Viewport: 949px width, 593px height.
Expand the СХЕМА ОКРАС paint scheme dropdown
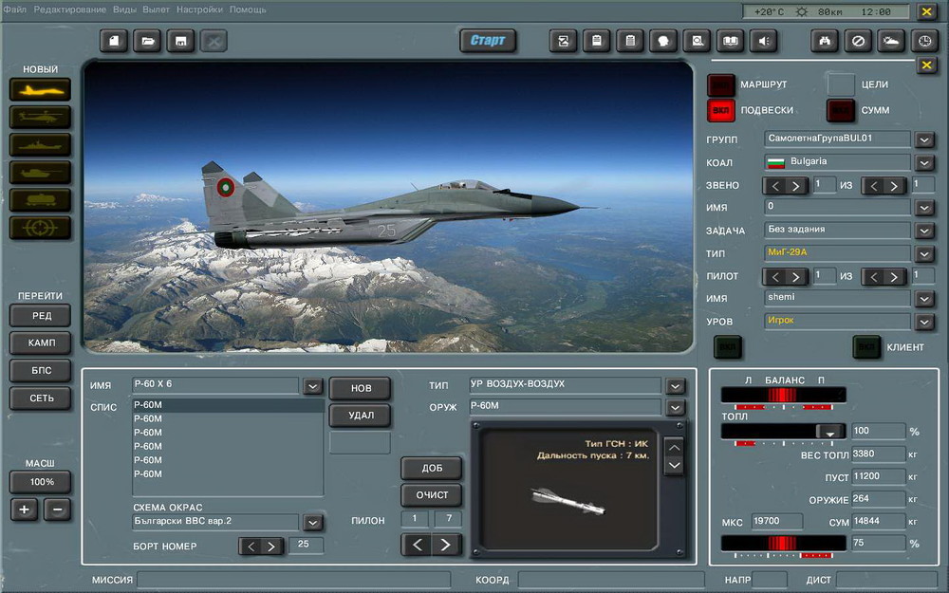(312, 523)
